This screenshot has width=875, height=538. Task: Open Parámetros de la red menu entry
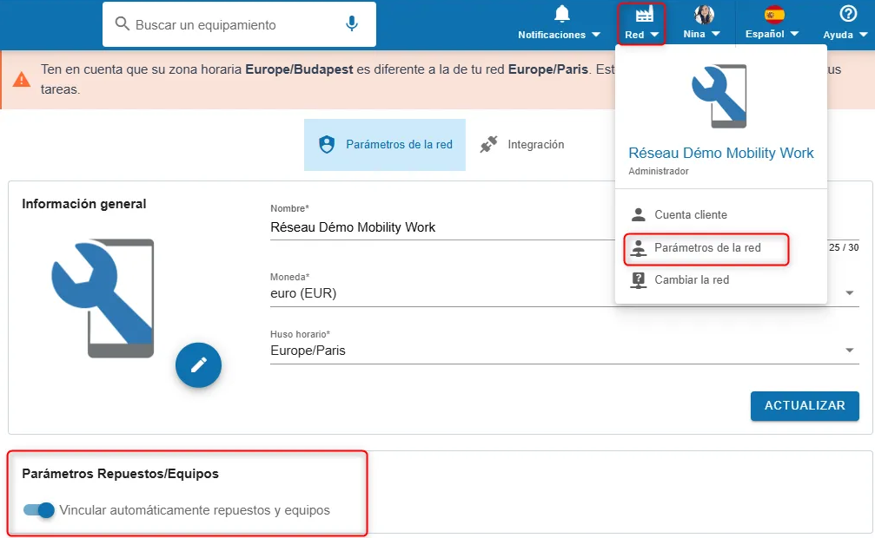706,248
